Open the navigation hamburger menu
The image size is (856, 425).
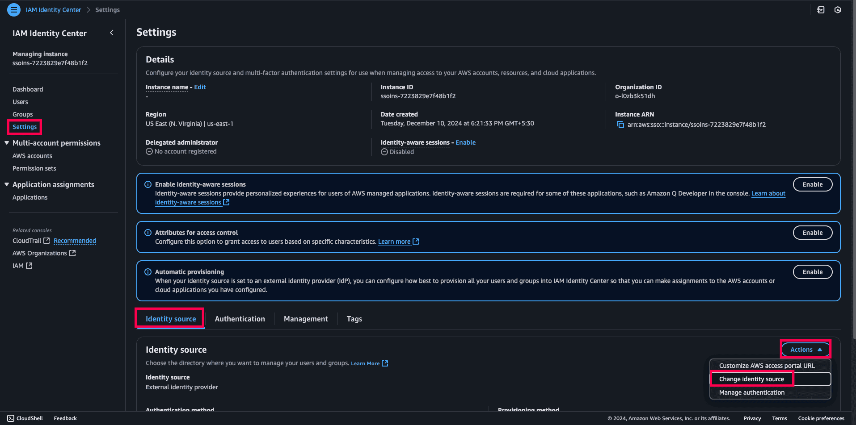pos(13,9)
